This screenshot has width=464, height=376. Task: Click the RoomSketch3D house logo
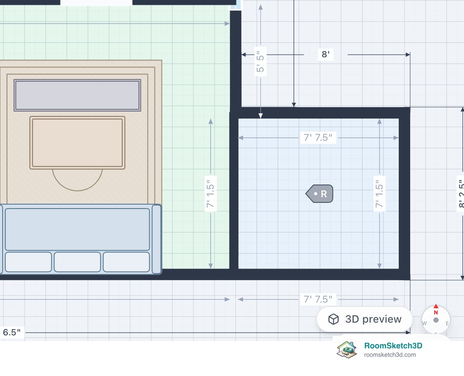tap(347, 350)
